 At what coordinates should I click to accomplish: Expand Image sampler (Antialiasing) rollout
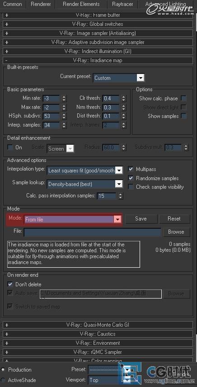[98, 33]
